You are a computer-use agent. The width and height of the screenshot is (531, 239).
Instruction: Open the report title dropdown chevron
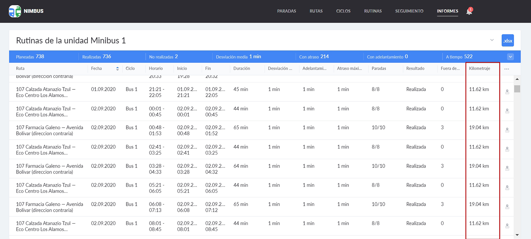point(492,40)
